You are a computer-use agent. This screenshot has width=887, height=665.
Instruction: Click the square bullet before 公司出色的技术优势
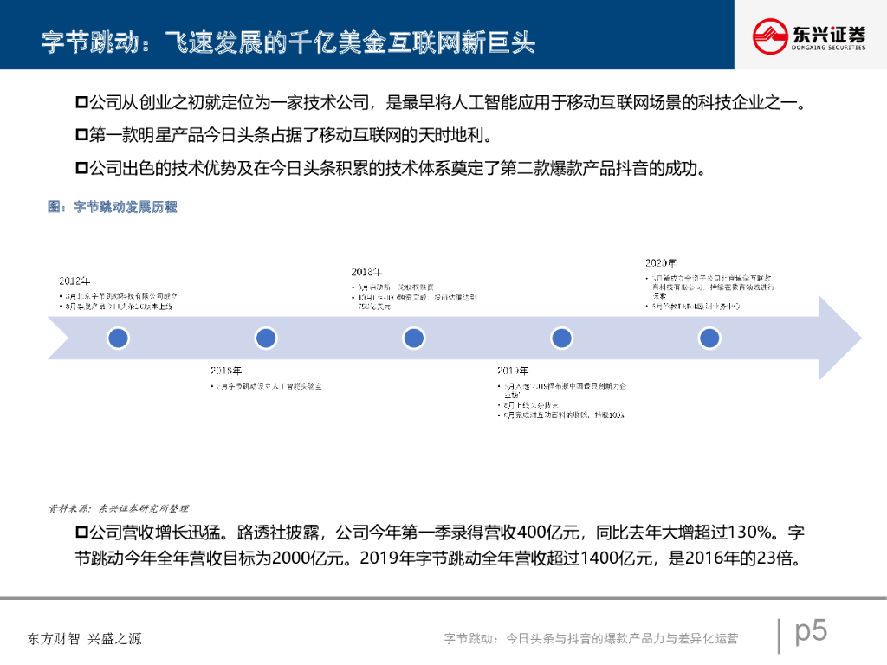[x=82, y=168]
